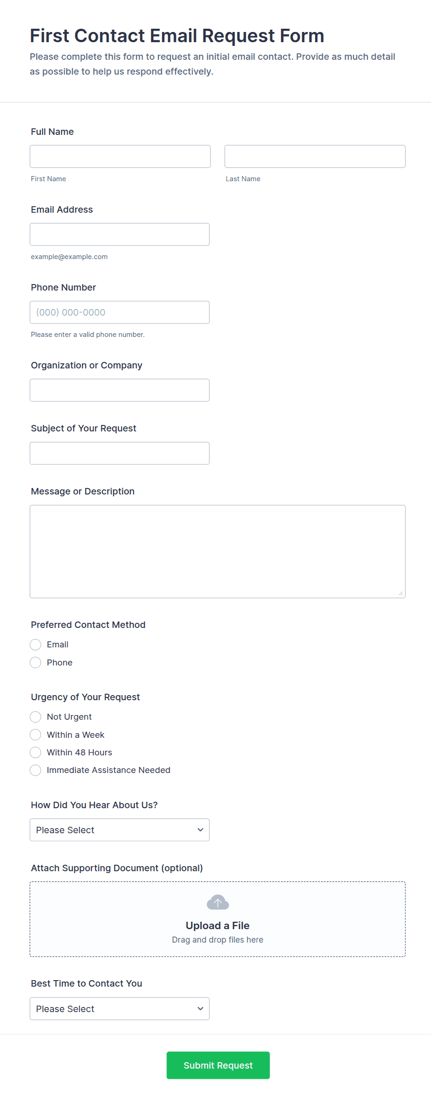Click the Email Address input box
The image size is (431, 1102).
coord(120,234)
